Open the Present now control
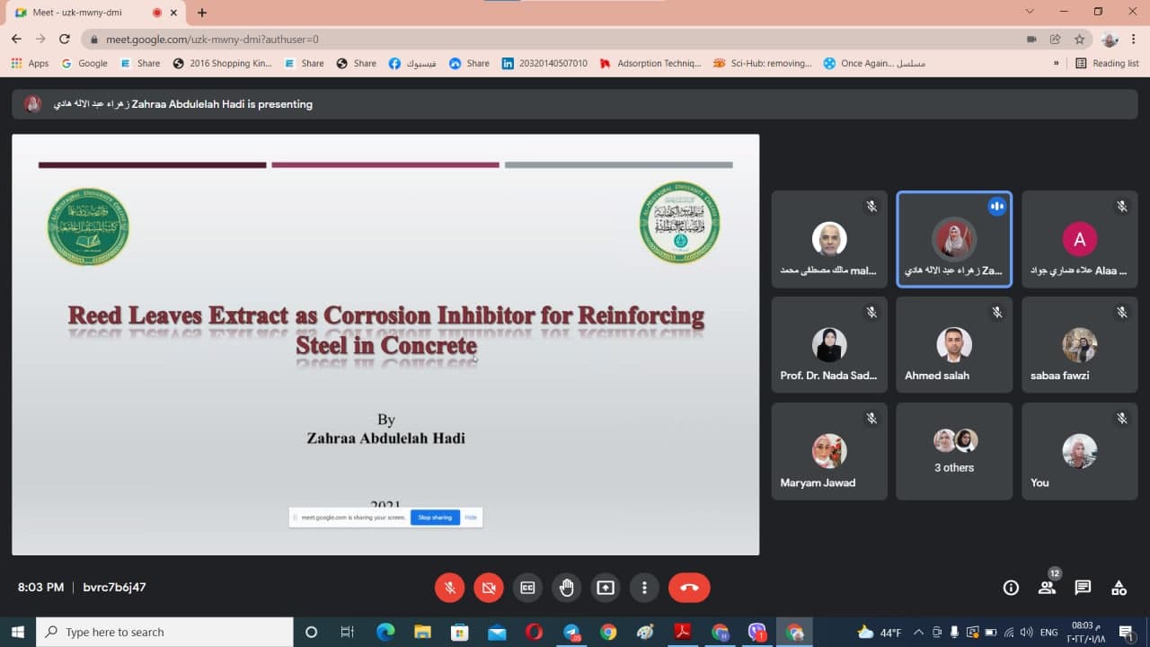 [x=605, y=587]
